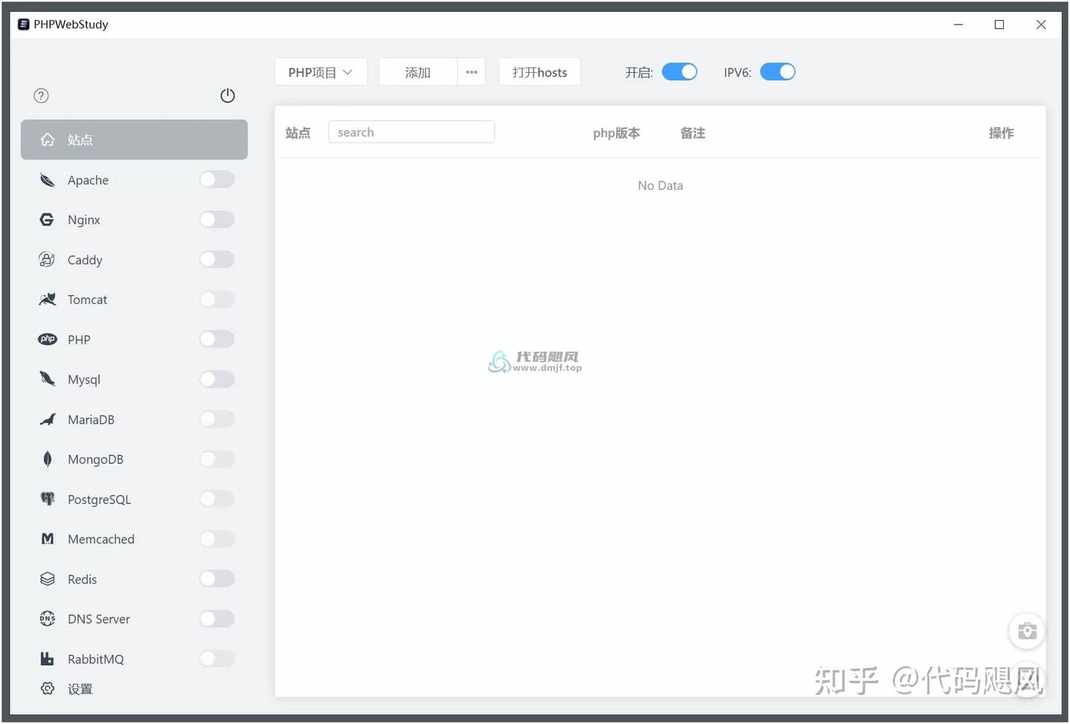
Task: Click the power icon above the sidebar
Action: point(227,95)
